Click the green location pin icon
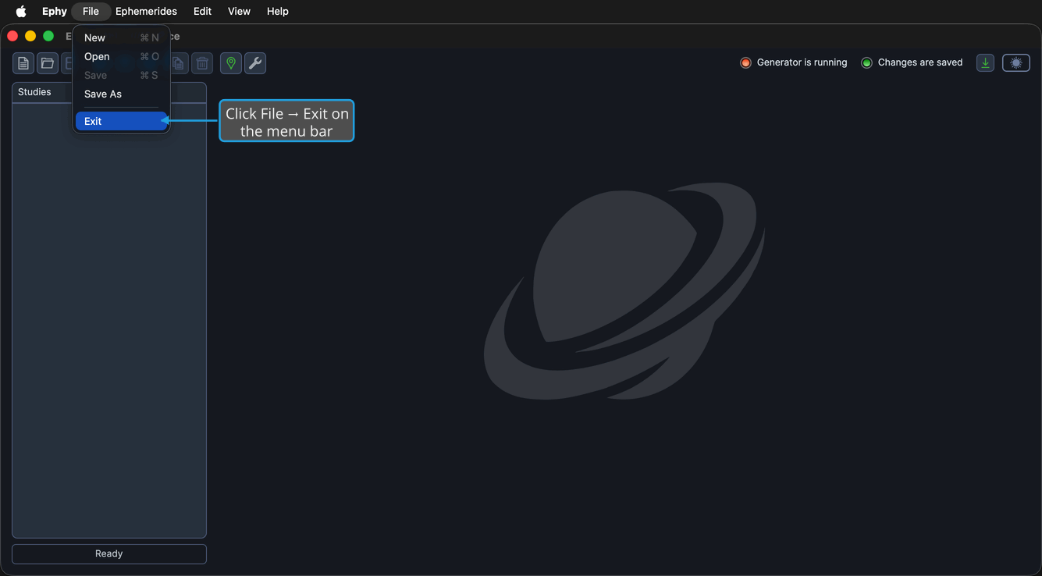This screenshot has width=1042, height=576. [x=231, y=63]
